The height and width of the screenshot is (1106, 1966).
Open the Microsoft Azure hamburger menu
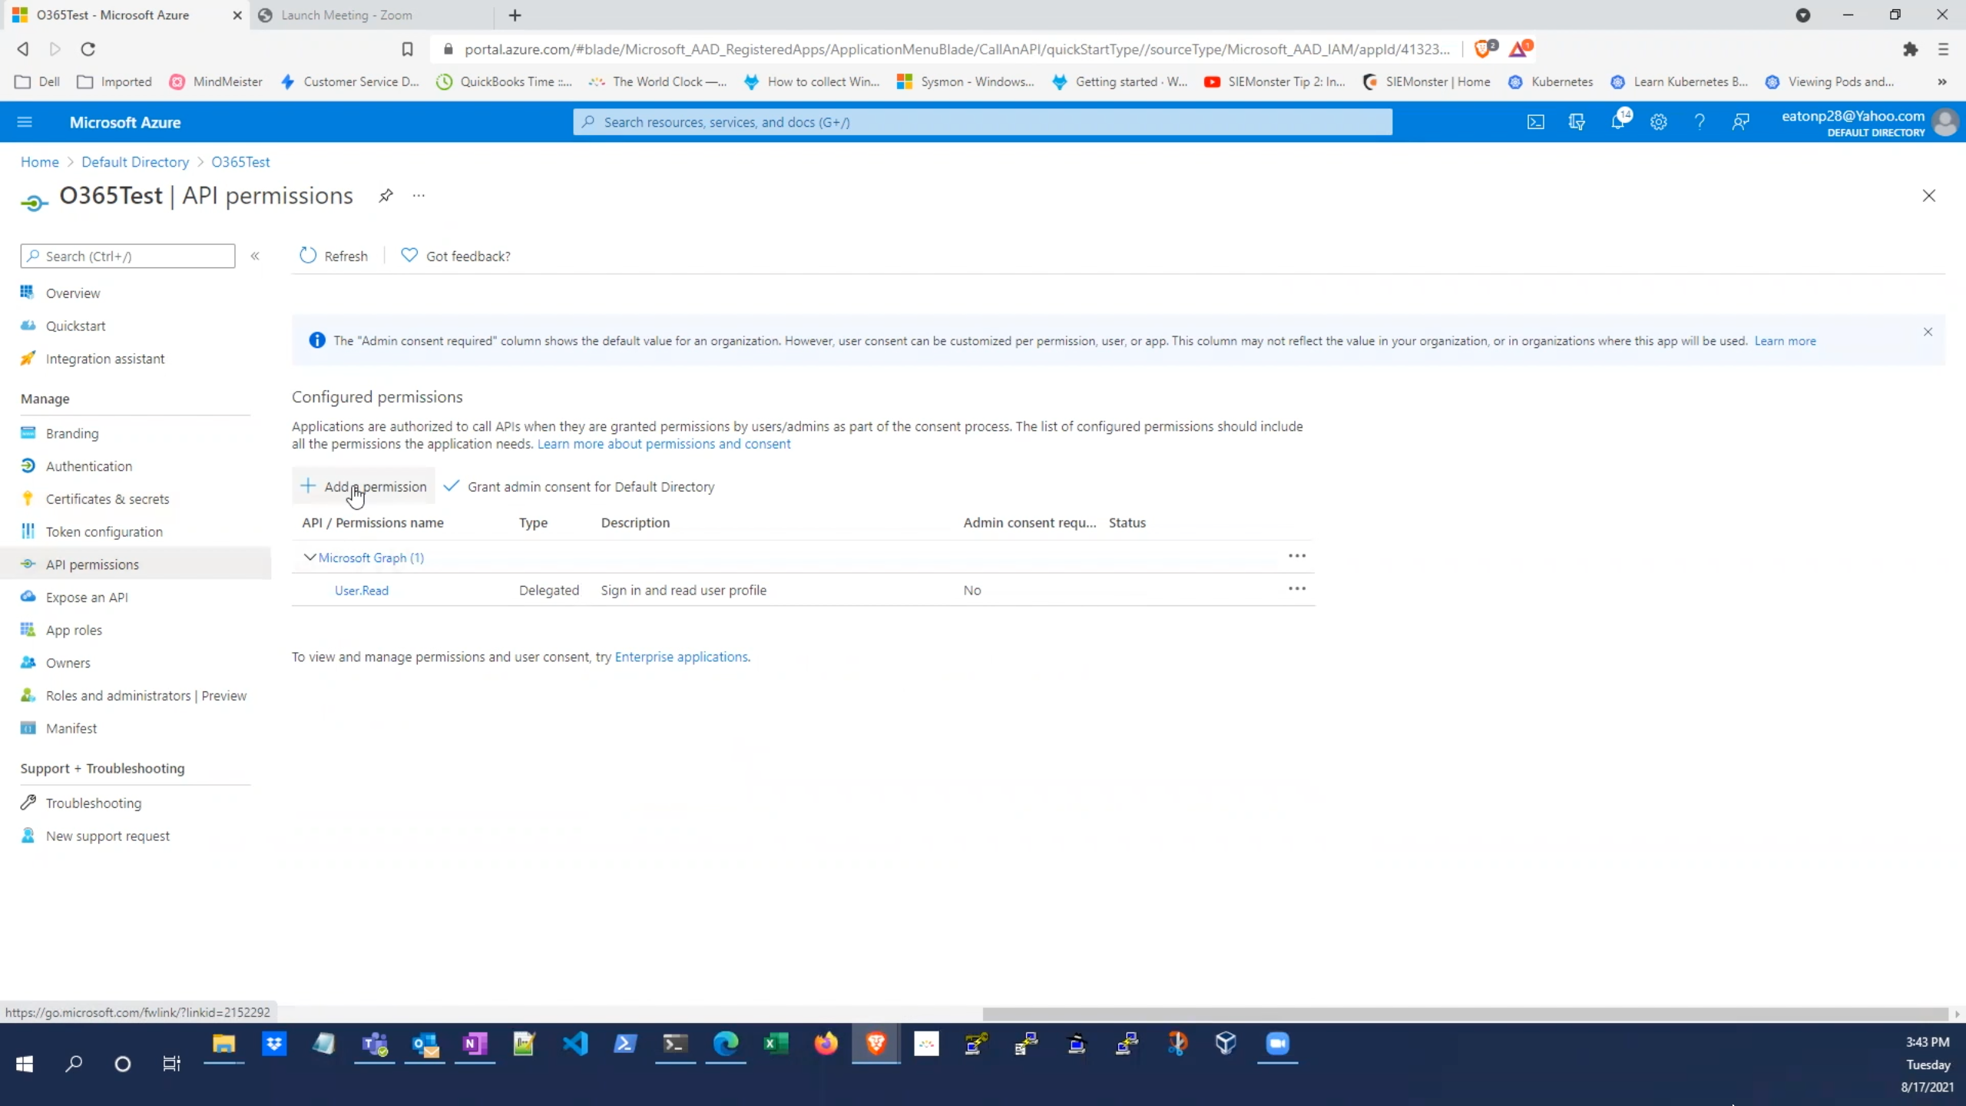coord(24,121)
